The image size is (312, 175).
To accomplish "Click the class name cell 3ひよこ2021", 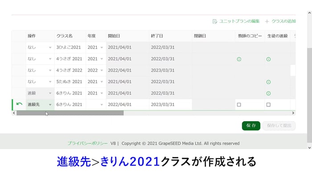I will point(70,47).
